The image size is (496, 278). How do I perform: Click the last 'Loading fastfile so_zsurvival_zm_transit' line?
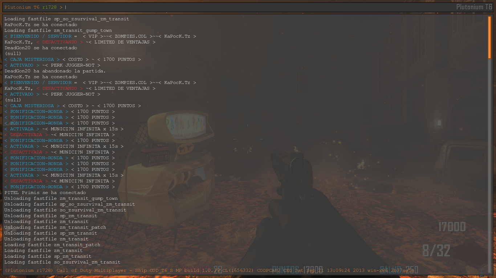62,262
